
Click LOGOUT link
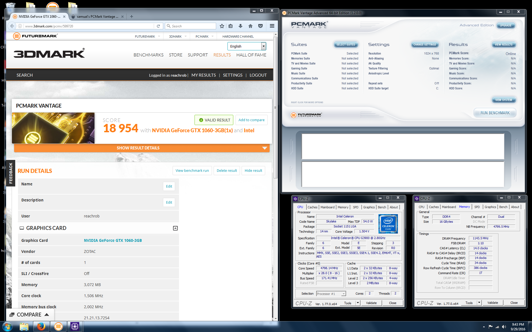coord(258,75)
